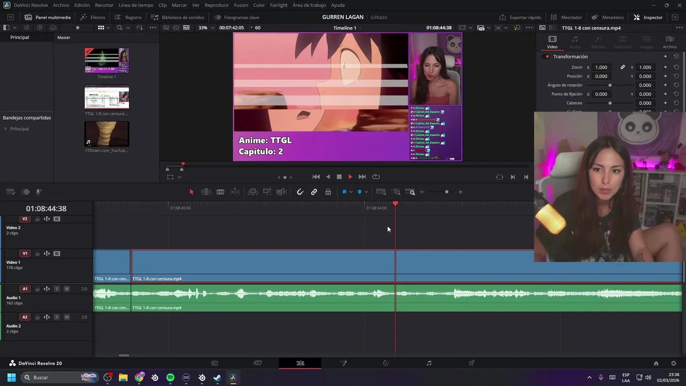Zoom out timeline with minus button
Image resolution: width=686 pixels, height=386 pixels.
point(422,192)
